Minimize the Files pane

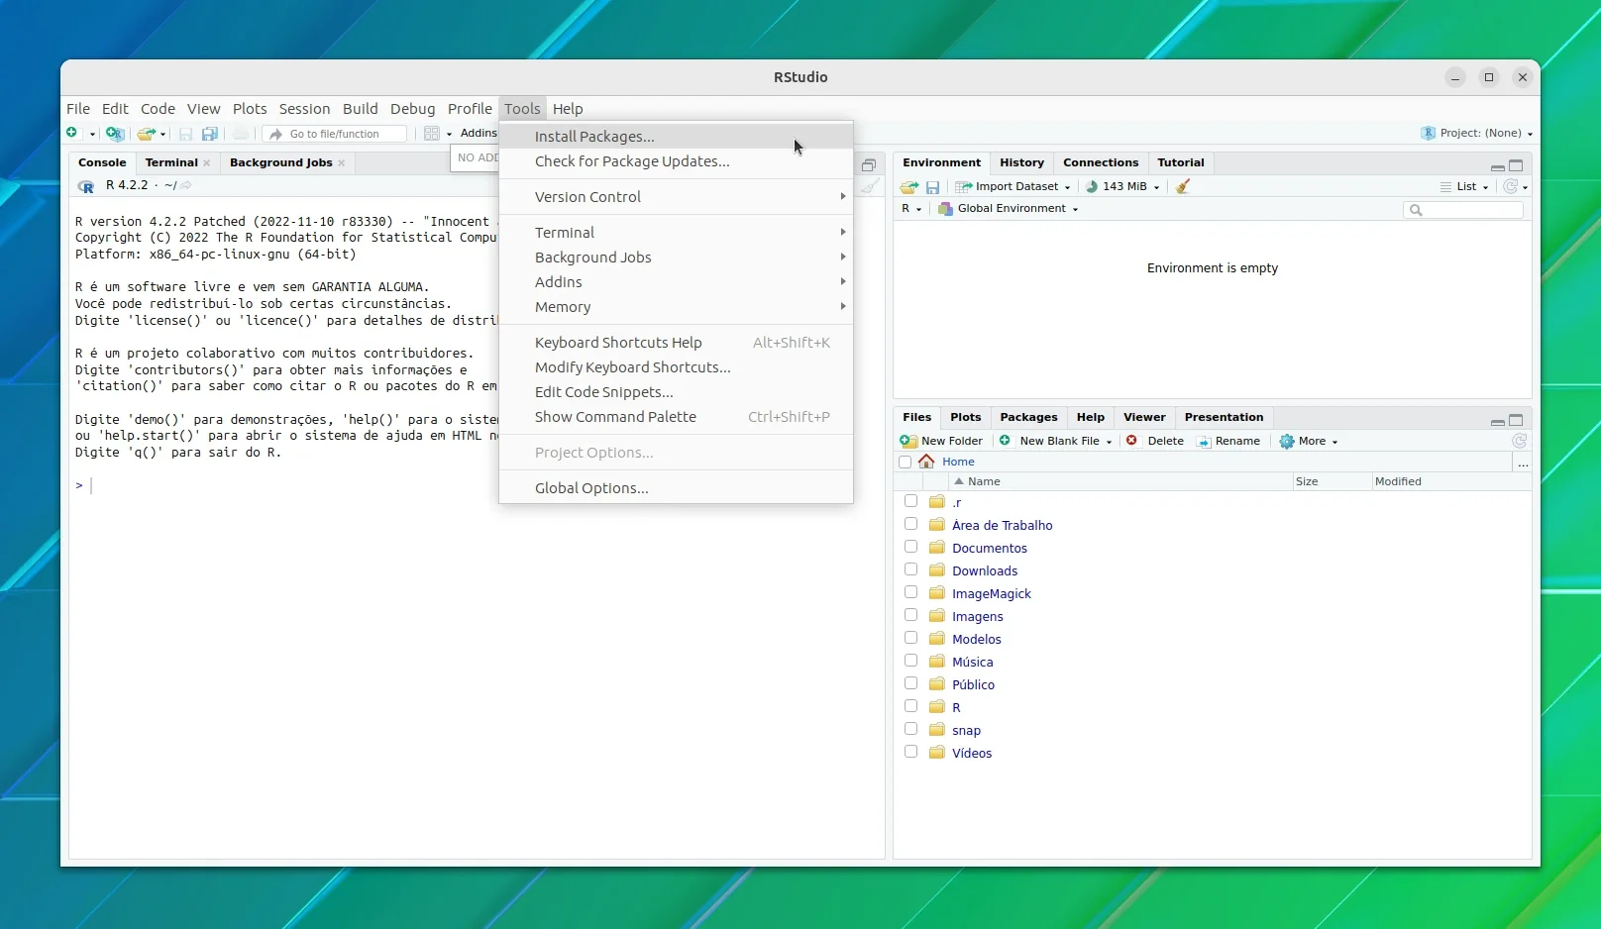1497,421
